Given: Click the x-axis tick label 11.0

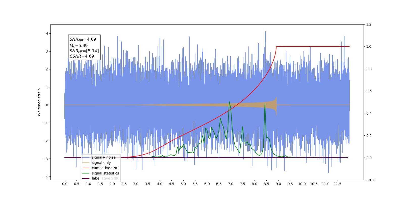Looking at the screenshot, I should (x=326, y=184).
